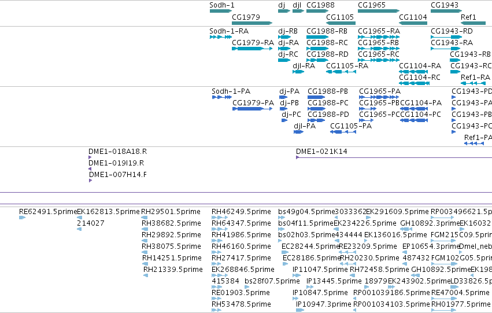Image resolution: width=492 pixels, height=313 pixels.
Task: Click the Sodh-1-PA protein label
Action: coord(231,91)
